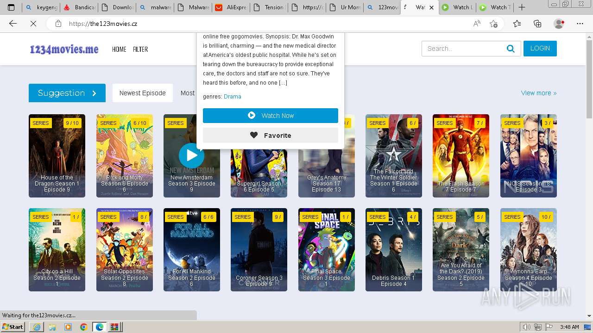This screenshot has height=333, width=593.
Task: Open NCIS Season 18 poster
Action: point(529,156)
